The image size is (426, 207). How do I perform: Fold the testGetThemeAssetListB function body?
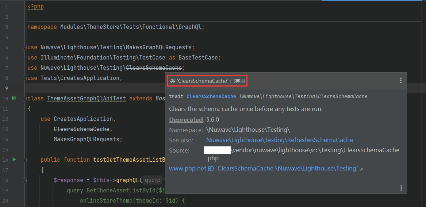pos(24,160)
